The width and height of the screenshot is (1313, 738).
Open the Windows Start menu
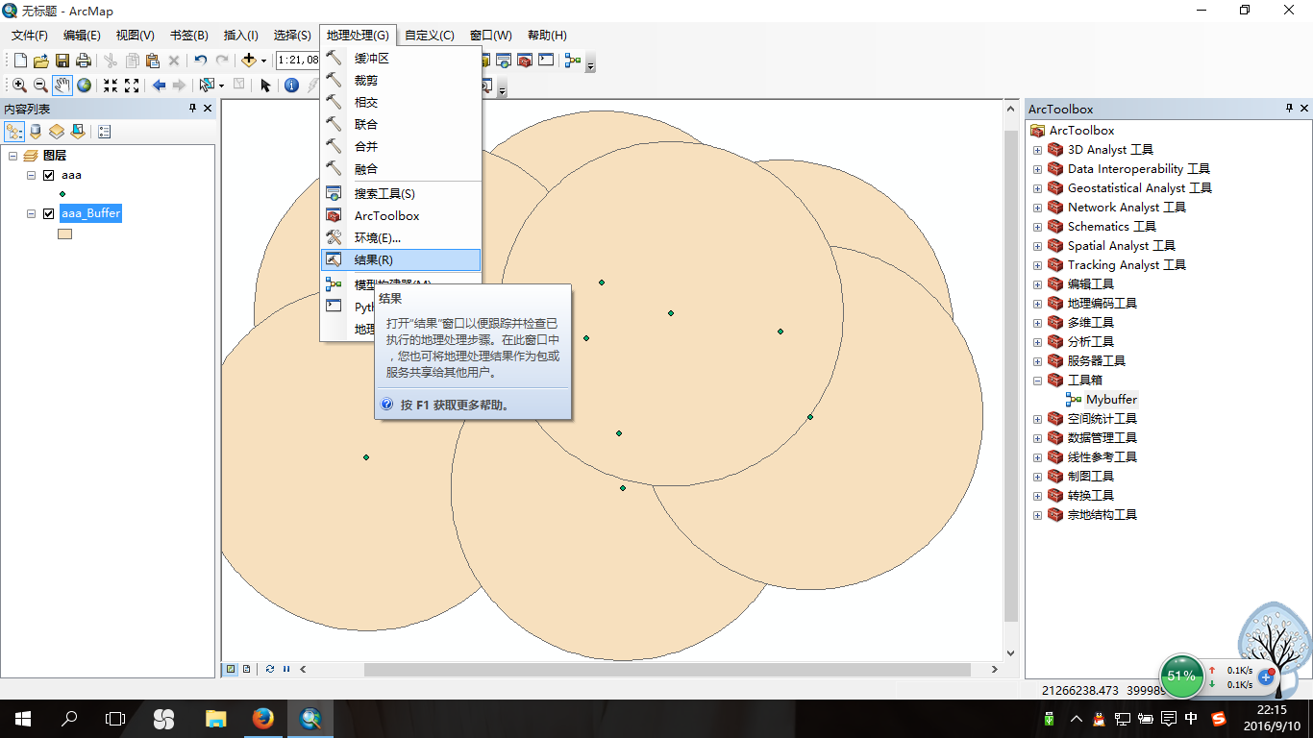point(22,719)
